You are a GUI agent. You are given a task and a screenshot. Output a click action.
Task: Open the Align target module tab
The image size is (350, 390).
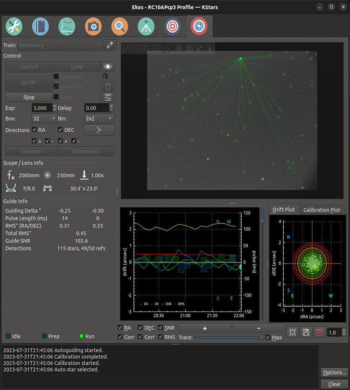pyautogui.click(x=173, y=27)
